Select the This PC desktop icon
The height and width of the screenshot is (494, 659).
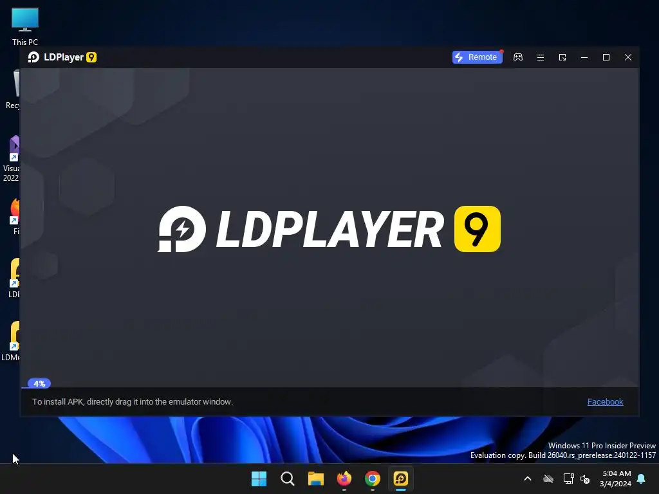click(x=25, y=27)
